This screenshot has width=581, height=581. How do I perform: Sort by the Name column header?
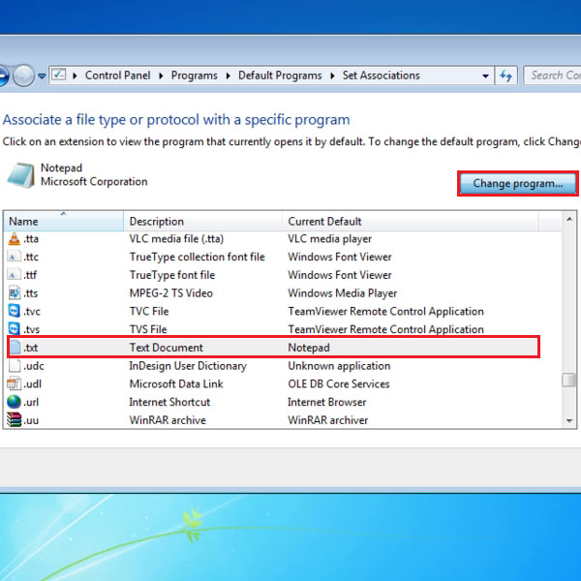point(63,221)
